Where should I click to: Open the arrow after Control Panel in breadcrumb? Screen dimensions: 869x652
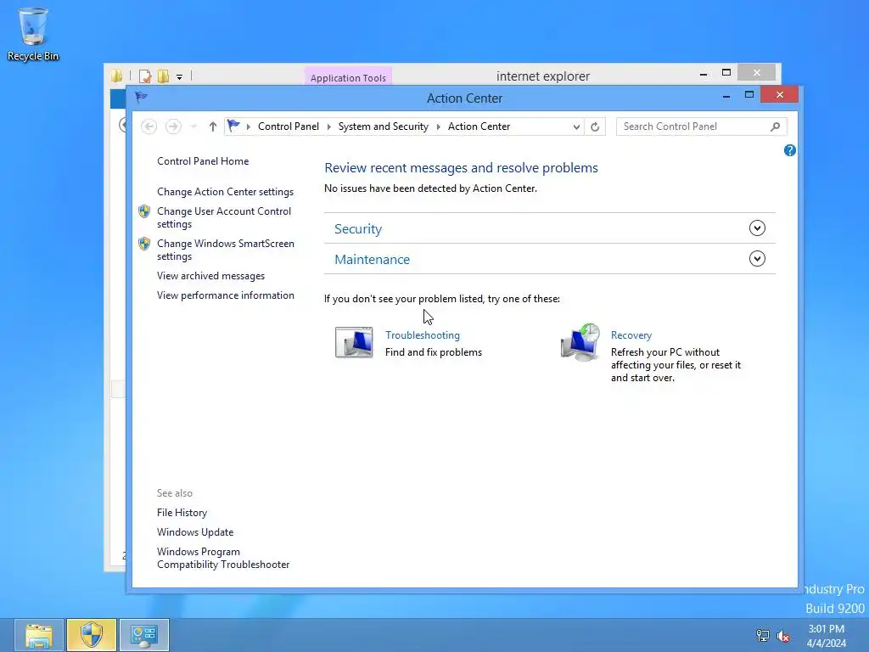pos(328,127)
